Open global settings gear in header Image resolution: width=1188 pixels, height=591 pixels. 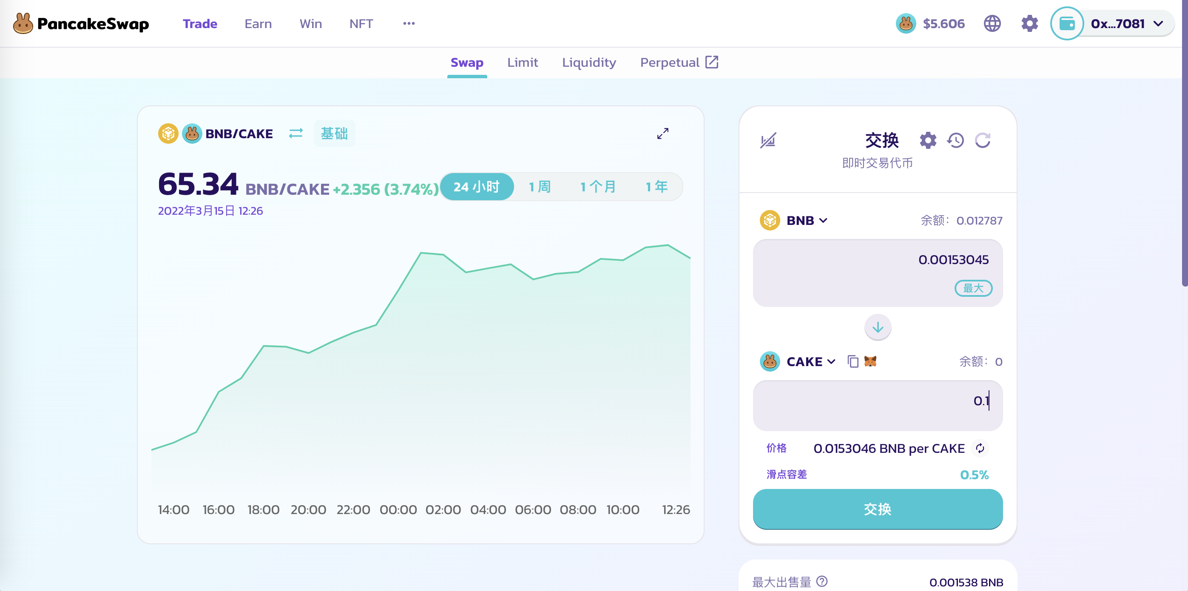tap(1029, 23)
